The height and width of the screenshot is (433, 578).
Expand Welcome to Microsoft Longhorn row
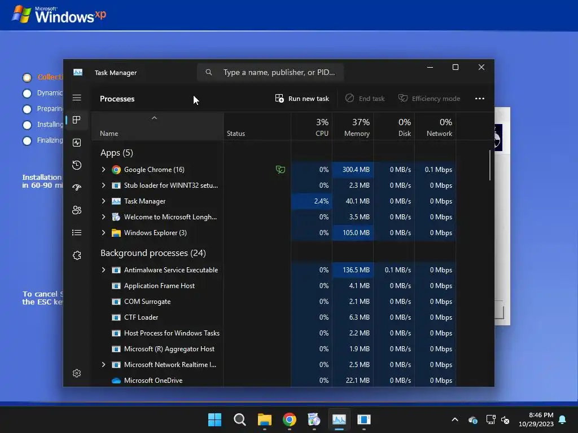(104, 217)
